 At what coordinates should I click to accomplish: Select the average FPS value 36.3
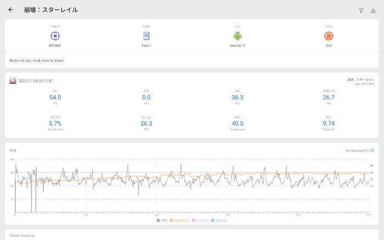tap(238, 97)
